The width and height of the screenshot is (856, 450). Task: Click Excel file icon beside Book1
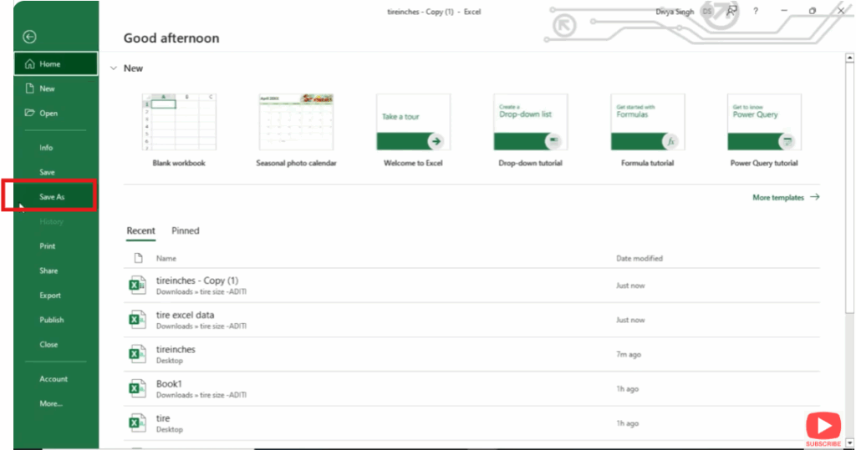(x=137, y=388)
